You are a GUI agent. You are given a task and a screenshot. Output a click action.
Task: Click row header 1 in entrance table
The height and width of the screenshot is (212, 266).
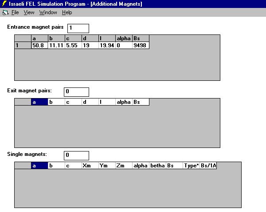pos(23,45)
